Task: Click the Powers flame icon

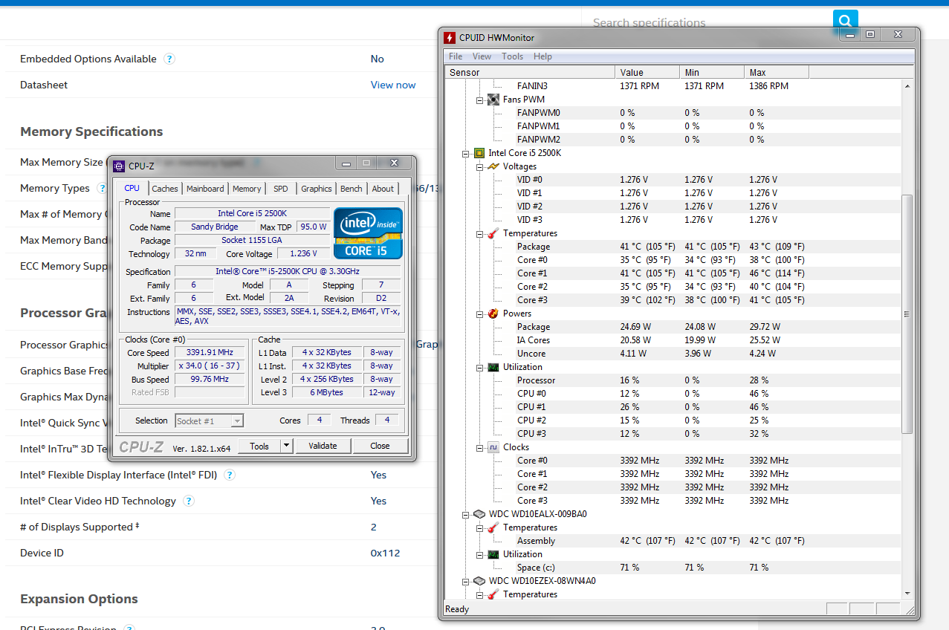Action: [493, 314]
